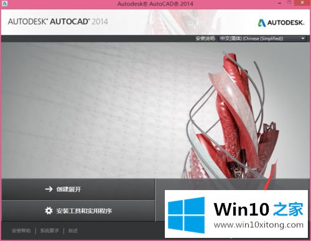Click the AUTODESK AUTOCAD 2014 header text
Viewport: 311px width, 241px height.
tap(58, 22)
